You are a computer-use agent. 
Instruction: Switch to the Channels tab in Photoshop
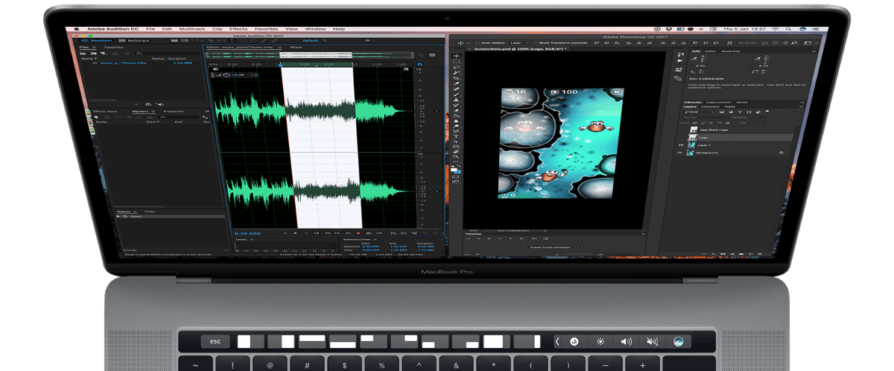tap(711, 107)
